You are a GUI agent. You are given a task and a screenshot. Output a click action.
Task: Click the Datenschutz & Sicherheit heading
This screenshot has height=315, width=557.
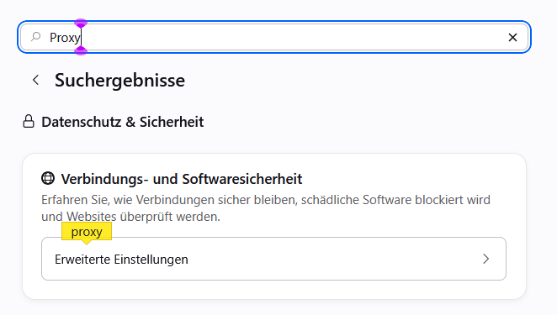coord(123,122)
